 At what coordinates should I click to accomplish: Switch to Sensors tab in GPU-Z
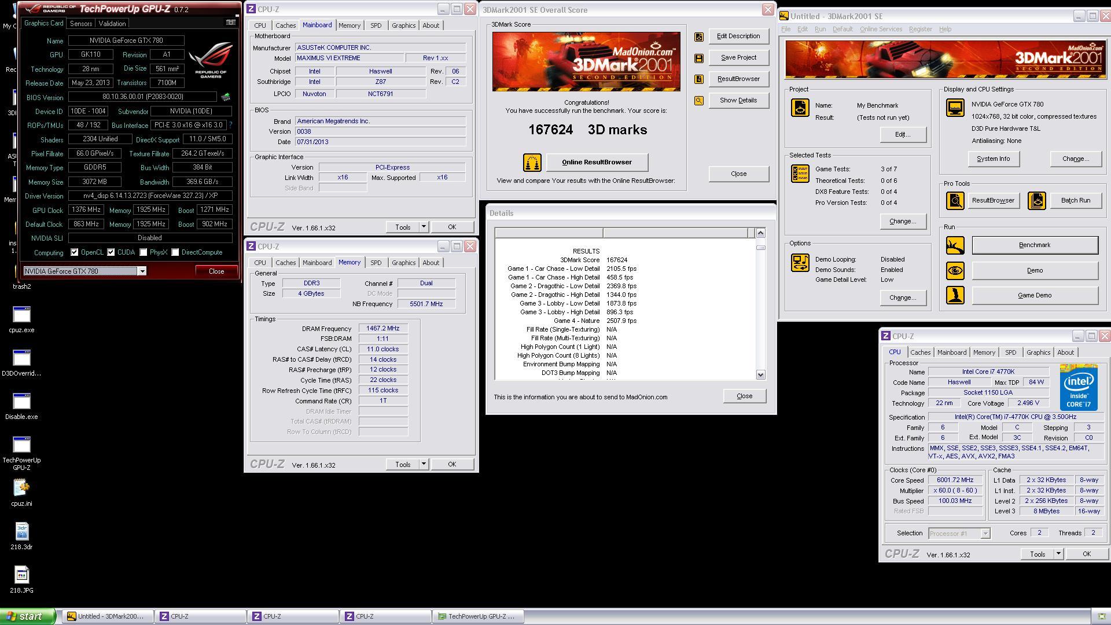[x=81, y=24]
